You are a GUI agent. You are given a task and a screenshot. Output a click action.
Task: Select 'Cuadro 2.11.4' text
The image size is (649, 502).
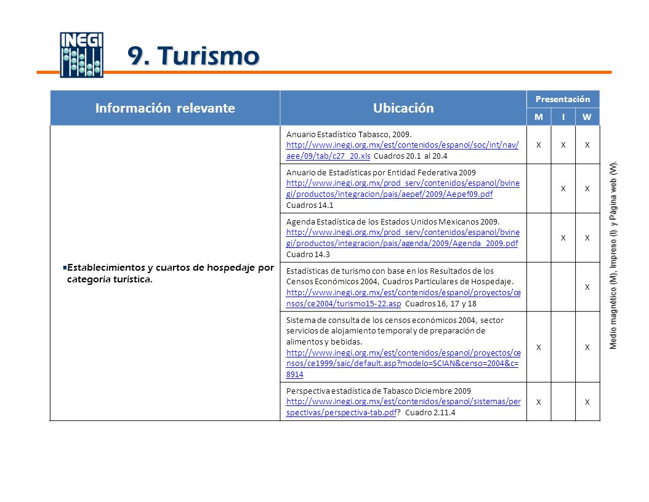click(430, 412)
